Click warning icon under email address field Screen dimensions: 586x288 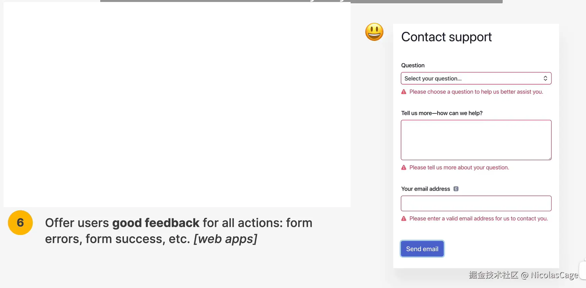404,218
